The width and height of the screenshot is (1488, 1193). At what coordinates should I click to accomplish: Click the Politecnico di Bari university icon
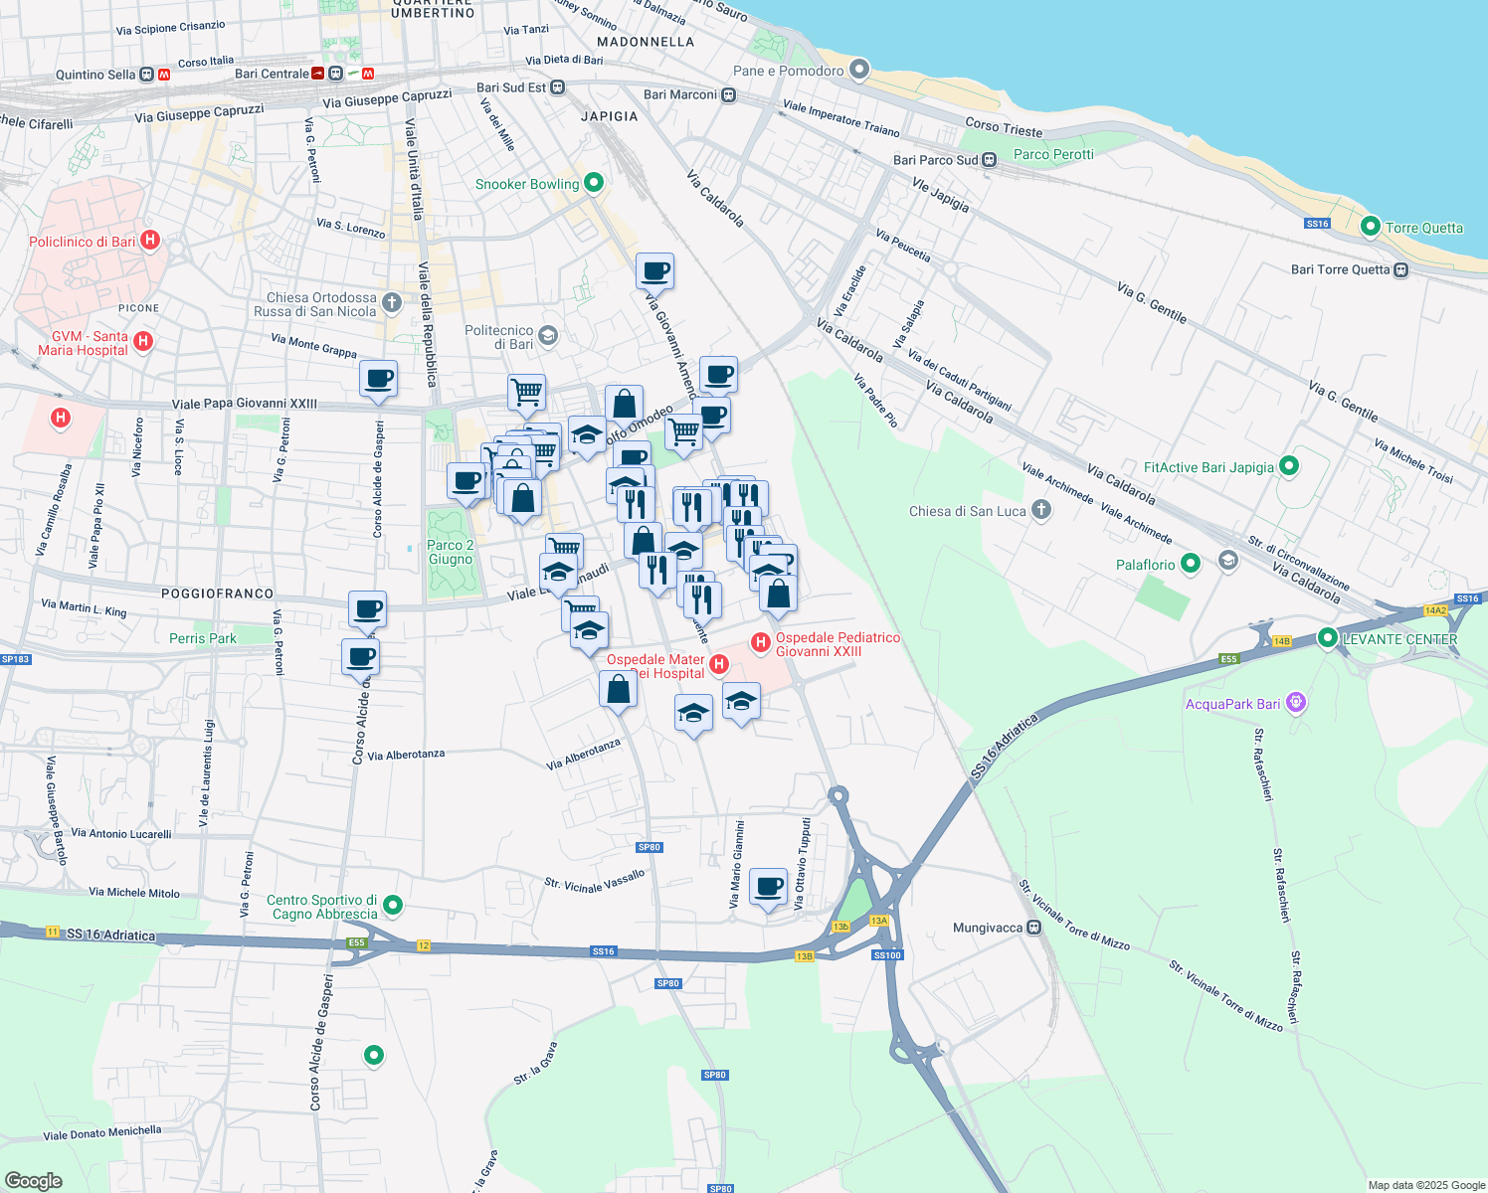548,336
